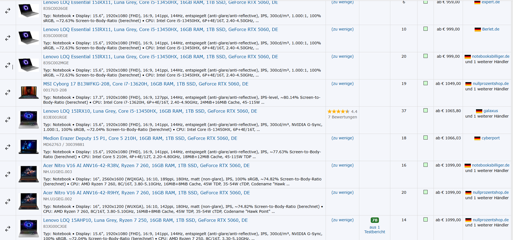Click compare arrows for Acer Nitro ANV16-42-R9HY

click(8, 201)
